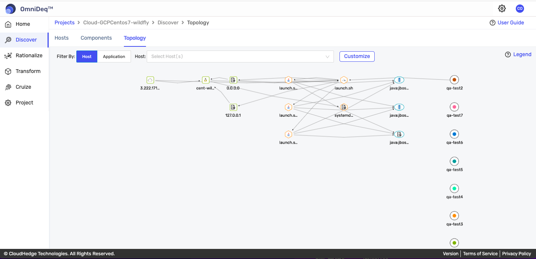The height and width of the screenshot is (259, 536).
Task: Open Cloud-GCPCentos7-wildfly breadcrumb
Action: coord(116,23)
